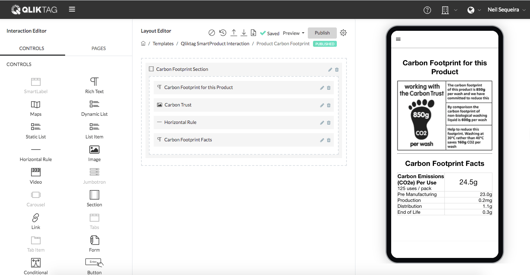Select the Carbon Trust row in layout

(244, 105)
